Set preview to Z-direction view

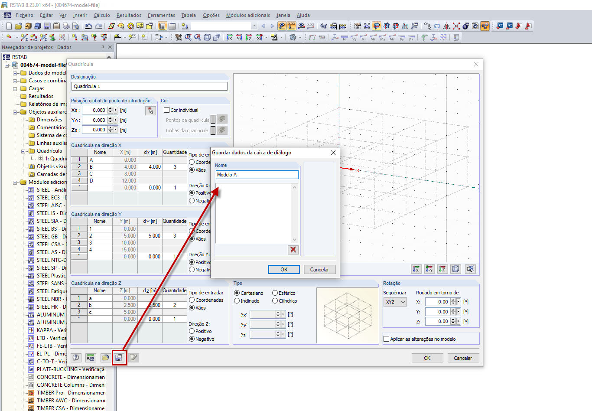click(442, 269)
